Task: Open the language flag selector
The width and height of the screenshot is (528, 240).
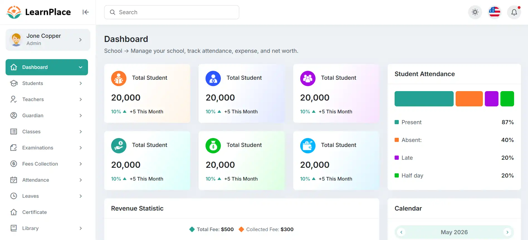Action: (x=495, y=12)
